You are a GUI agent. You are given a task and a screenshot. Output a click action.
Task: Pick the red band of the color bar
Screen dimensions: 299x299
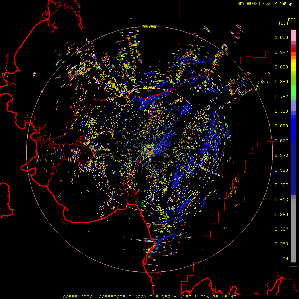pyautogui.click(x=293, y=50)
